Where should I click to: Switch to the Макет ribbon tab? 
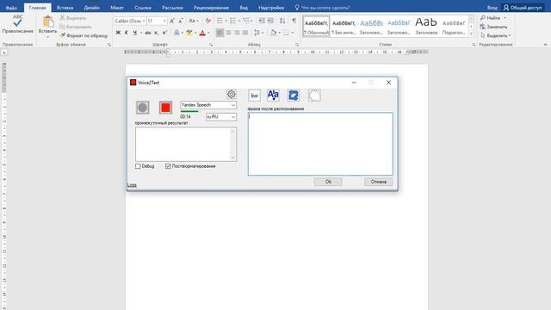coord(117,8)
